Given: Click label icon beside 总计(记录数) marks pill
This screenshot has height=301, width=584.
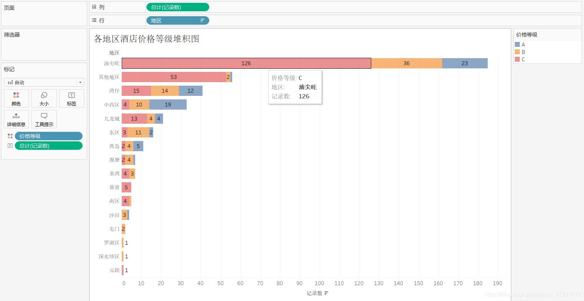Looking at the screenshot, I should [10, 146].
